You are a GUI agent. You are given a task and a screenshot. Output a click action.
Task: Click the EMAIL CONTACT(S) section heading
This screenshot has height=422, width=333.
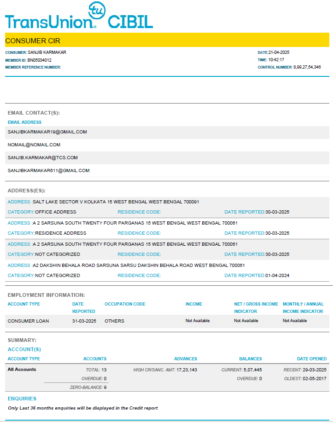tap(34, 113)
